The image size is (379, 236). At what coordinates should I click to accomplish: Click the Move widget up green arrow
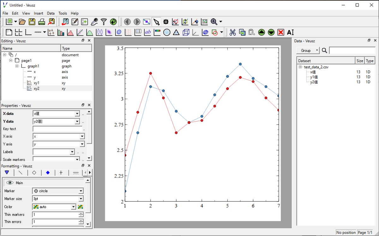(262, 32)
